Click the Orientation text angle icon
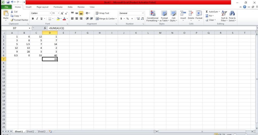Viewport: 258px width, 135px height. pos(87,13)
